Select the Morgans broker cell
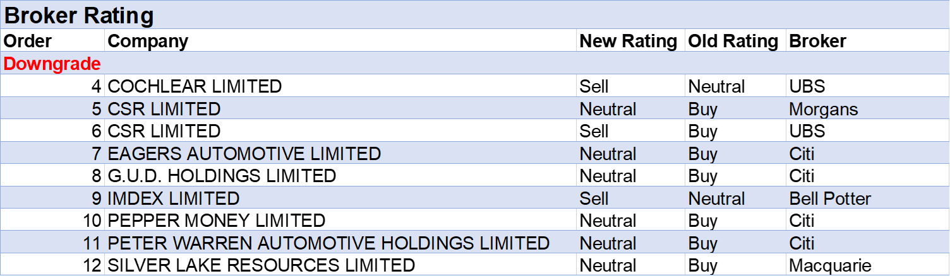Screen dimensions: 950x276 [x=823, y=109]
